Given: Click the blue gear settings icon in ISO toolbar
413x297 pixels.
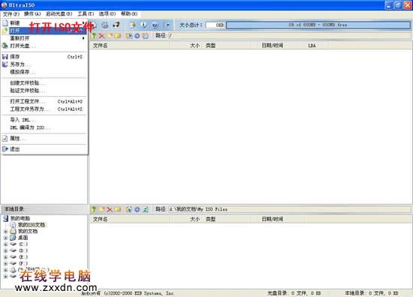Looking at the screenshot, I should (x=137, y=36).
